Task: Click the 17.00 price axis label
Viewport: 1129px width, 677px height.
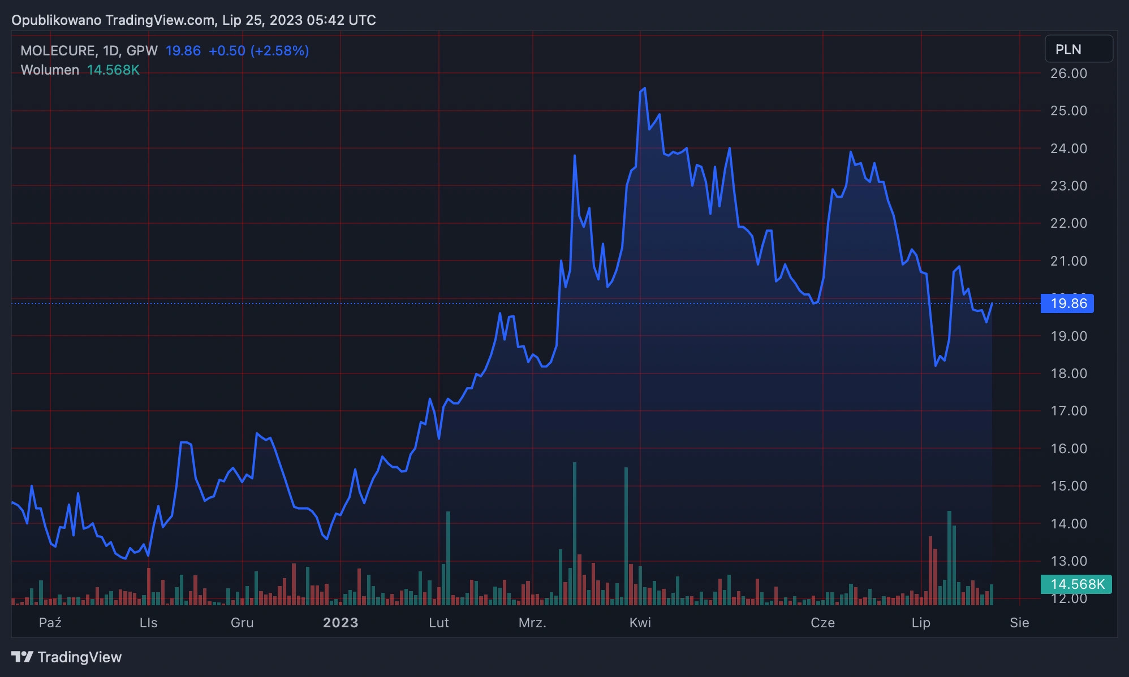Action: [1068, 411]
